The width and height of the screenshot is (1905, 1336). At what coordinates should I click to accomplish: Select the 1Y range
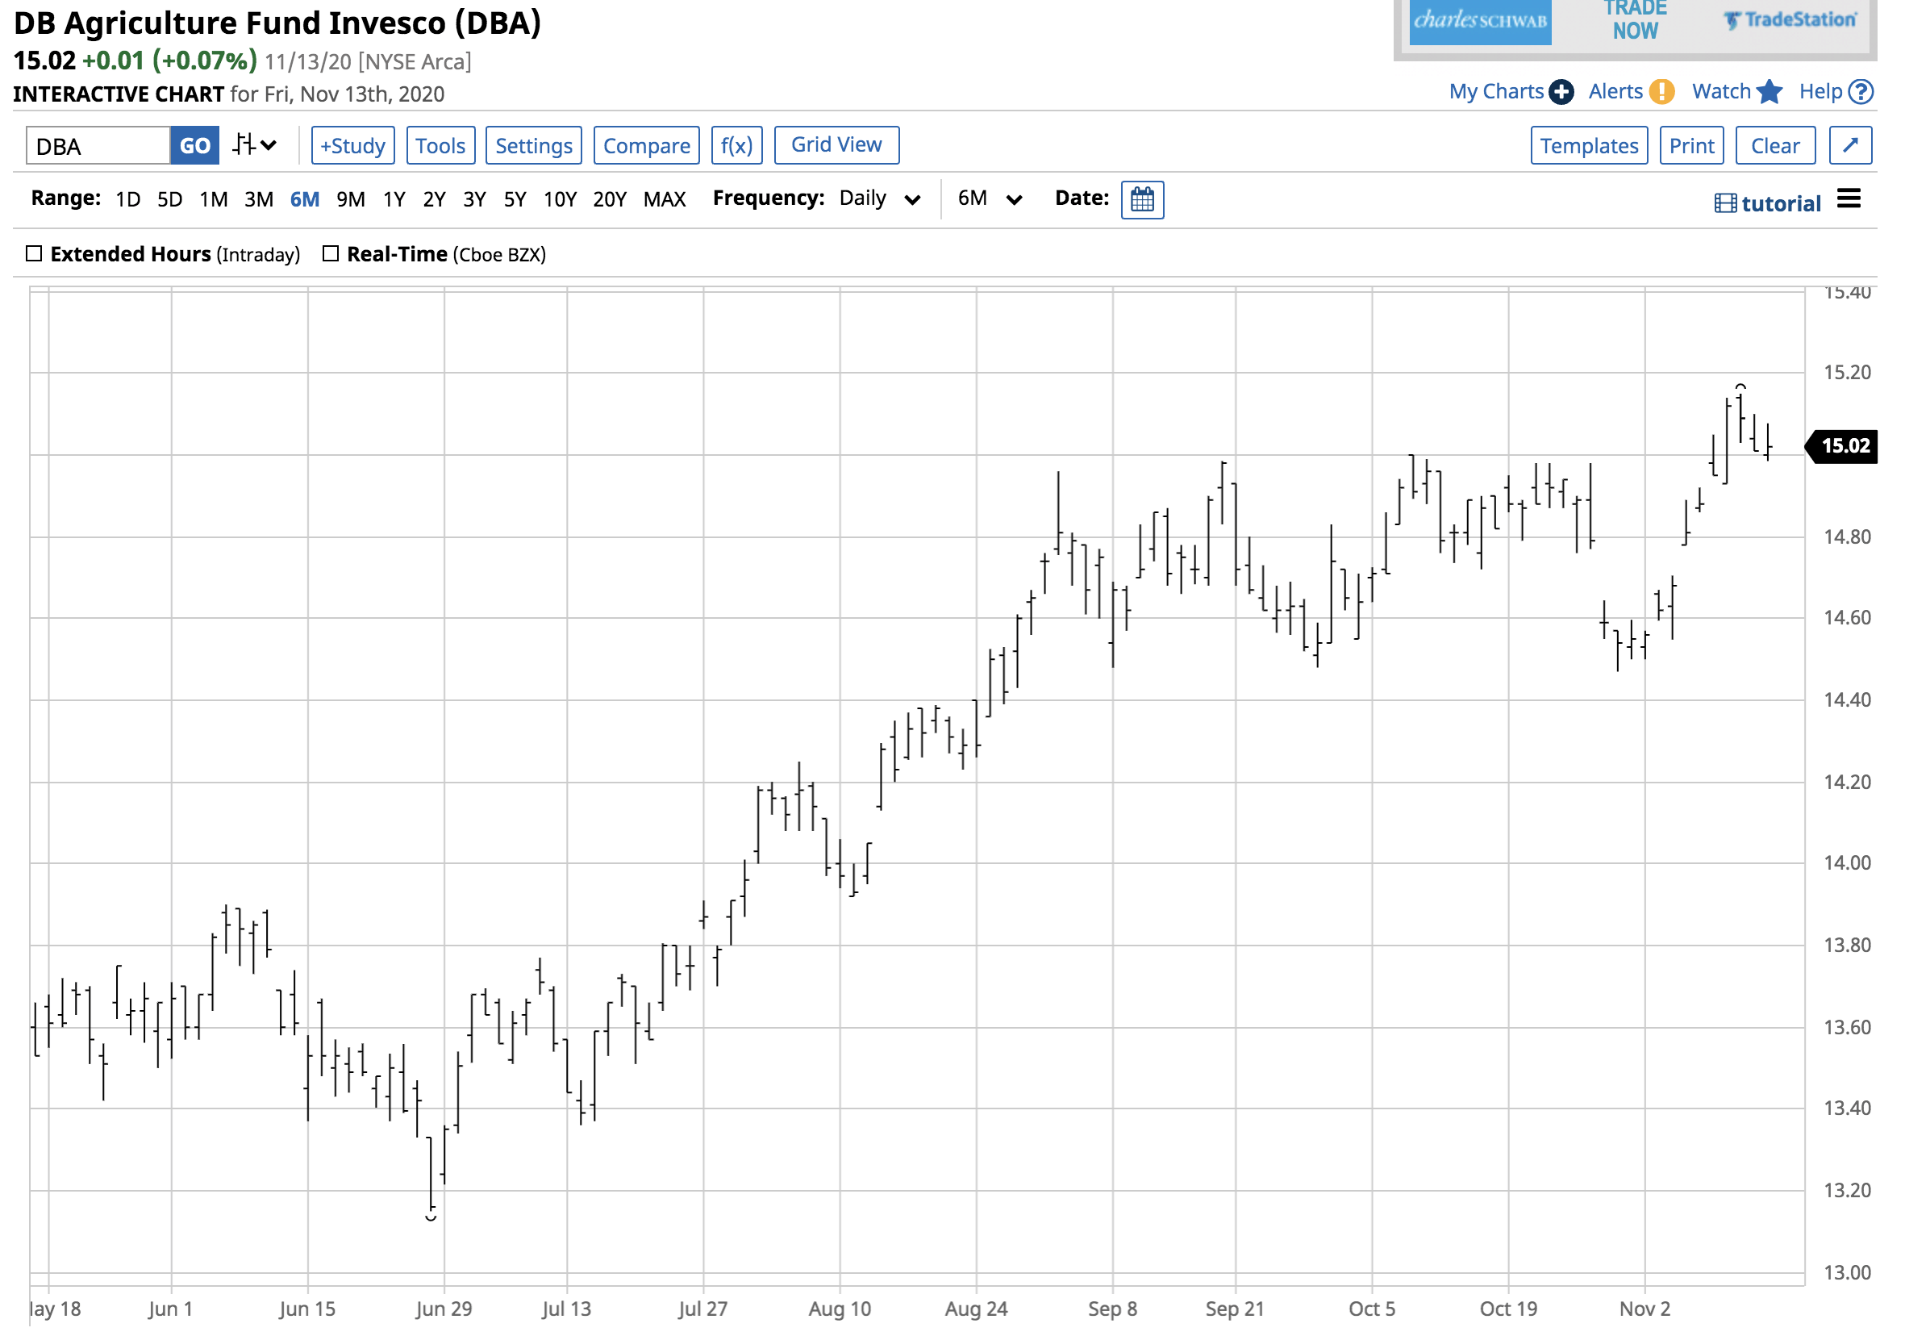tap(394, 199)
